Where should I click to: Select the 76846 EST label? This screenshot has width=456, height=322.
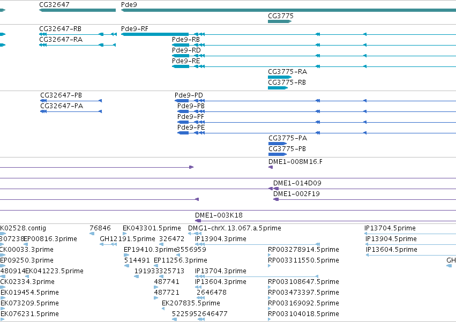[x=100, y=228]
